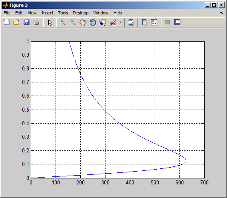The height and width of the screenshot is (198, 227).
Task: Insert a colorbar via toolbar icon
Action: [144, 22]
